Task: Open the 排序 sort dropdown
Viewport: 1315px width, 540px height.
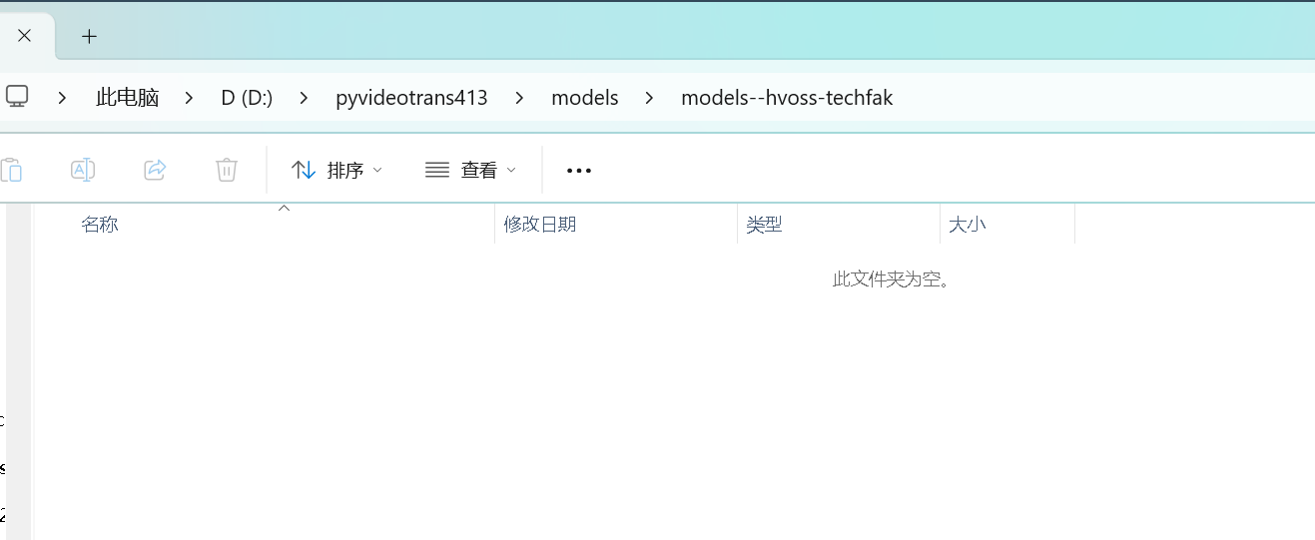Action: (x=336, y=171)
